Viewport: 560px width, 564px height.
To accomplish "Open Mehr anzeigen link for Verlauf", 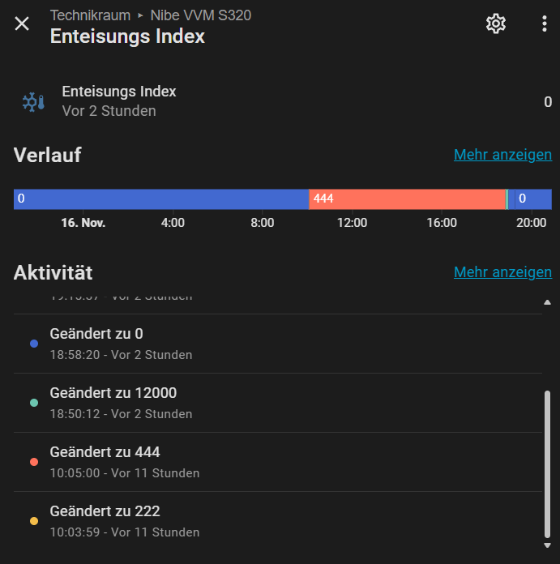I will point(502,155).
